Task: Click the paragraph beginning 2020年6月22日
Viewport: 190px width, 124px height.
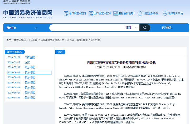Action: [121, 82]
